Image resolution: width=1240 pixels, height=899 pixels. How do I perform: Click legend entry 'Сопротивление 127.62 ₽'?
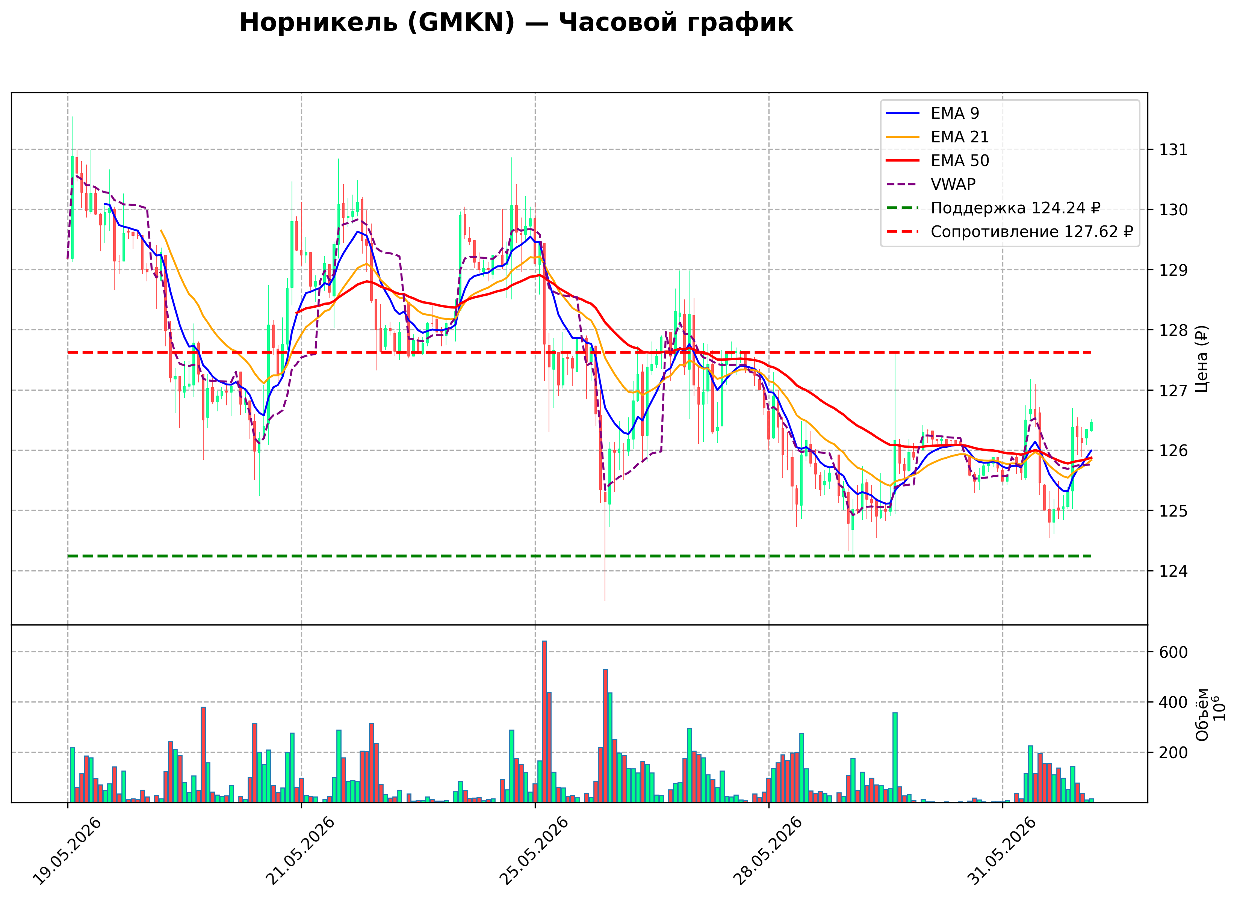click(1031, 232)
